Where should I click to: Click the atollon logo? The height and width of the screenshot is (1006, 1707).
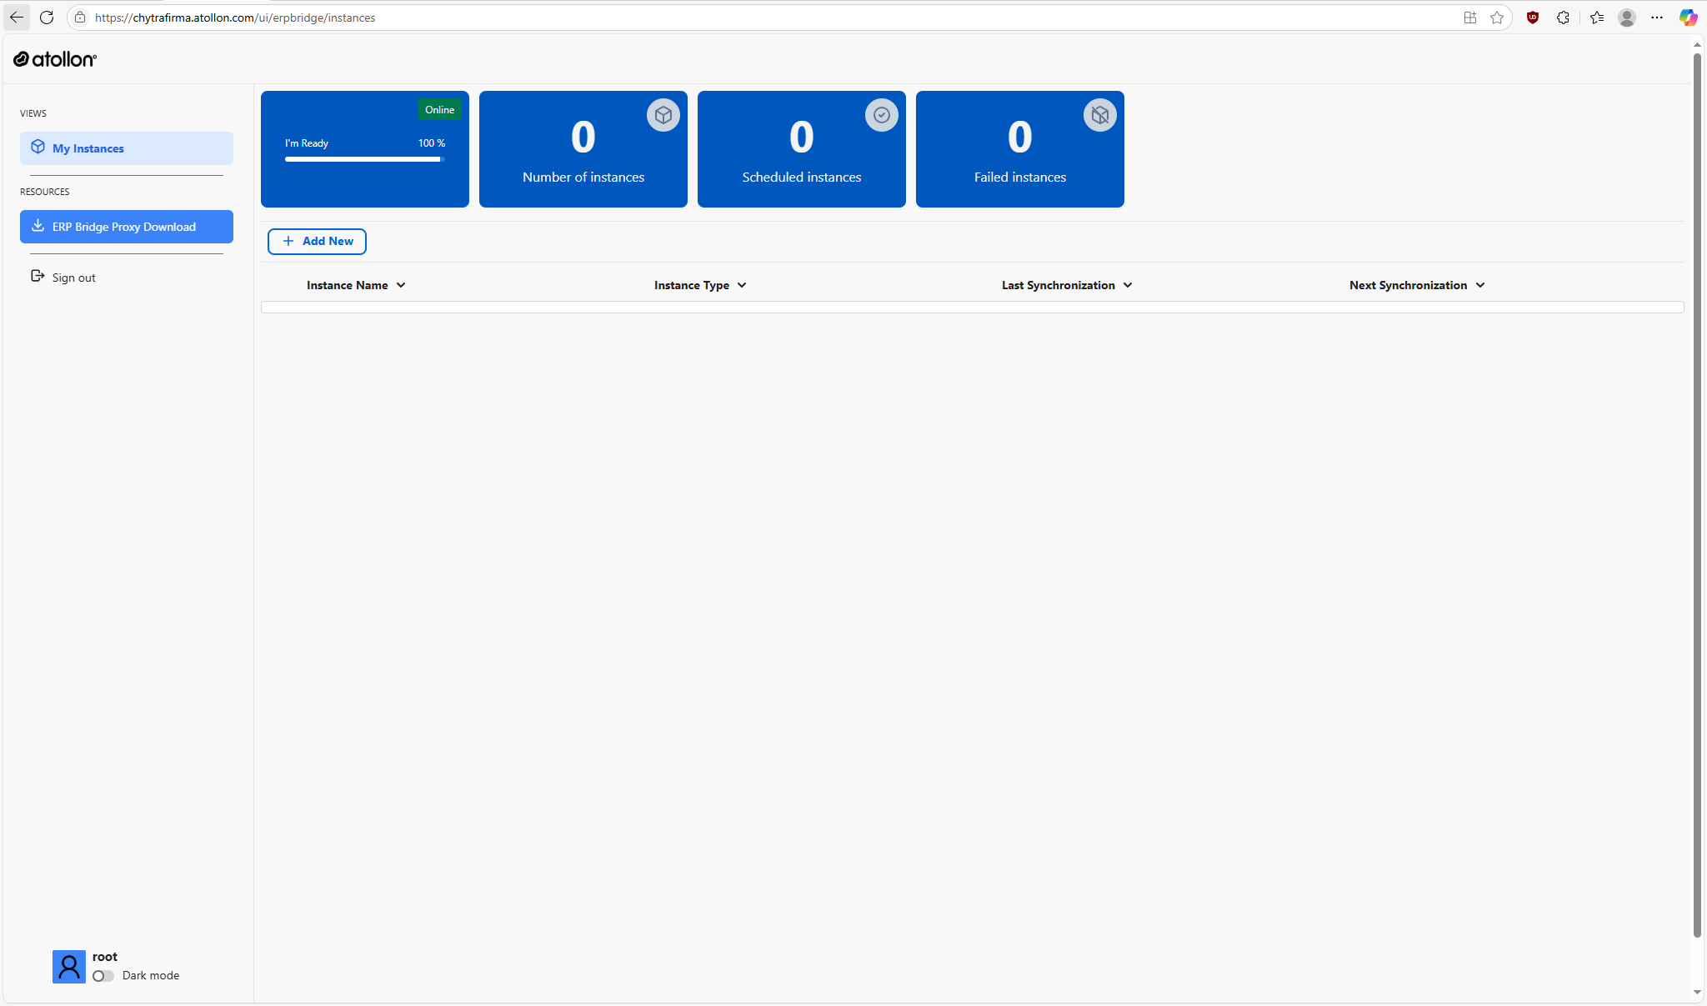click(55, 59)
